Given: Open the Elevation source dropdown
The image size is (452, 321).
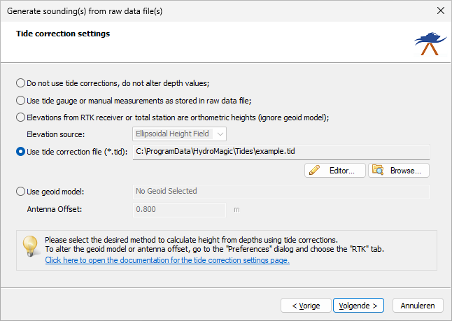Looking at the screenshot, I should tap(179, 134).
